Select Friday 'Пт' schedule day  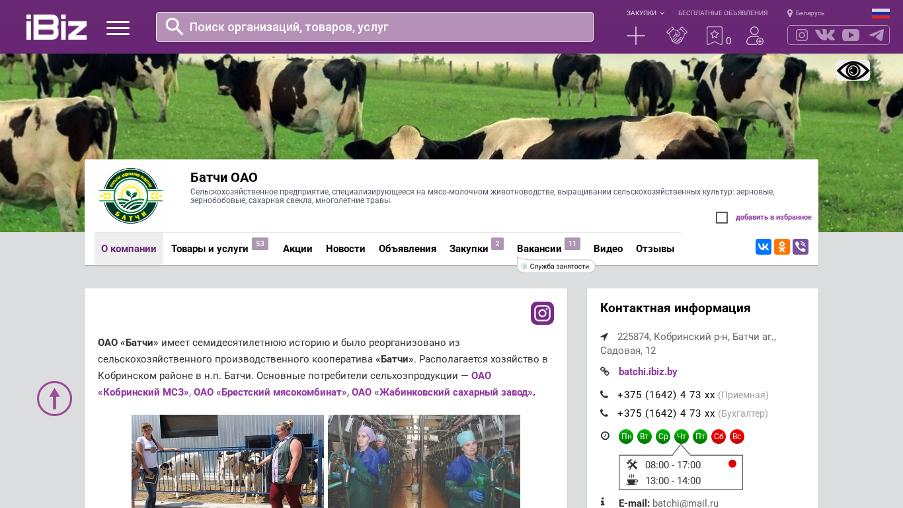pyautogui.click(x=700, y=437)
